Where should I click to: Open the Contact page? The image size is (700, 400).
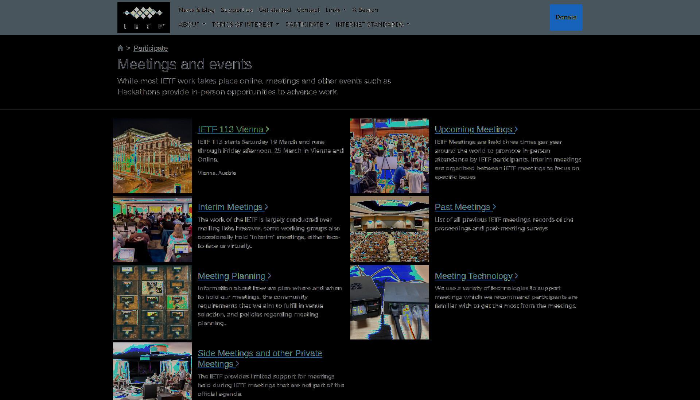point(308,10)
